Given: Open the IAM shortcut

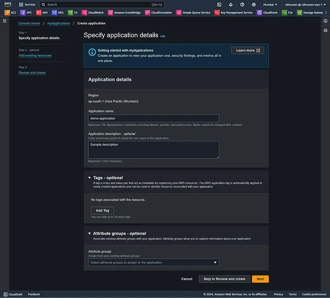Looking at the screenshot, I should [x=42, y=13].
